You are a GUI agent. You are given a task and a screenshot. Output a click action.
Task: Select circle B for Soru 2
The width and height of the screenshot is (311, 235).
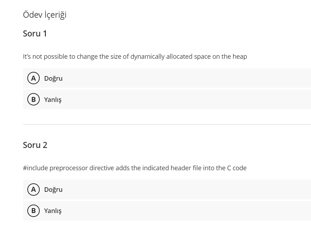point(33,211)
